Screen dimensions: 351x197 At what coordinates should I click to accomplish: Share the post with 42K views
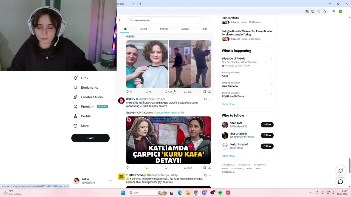[x=210, y=92]
